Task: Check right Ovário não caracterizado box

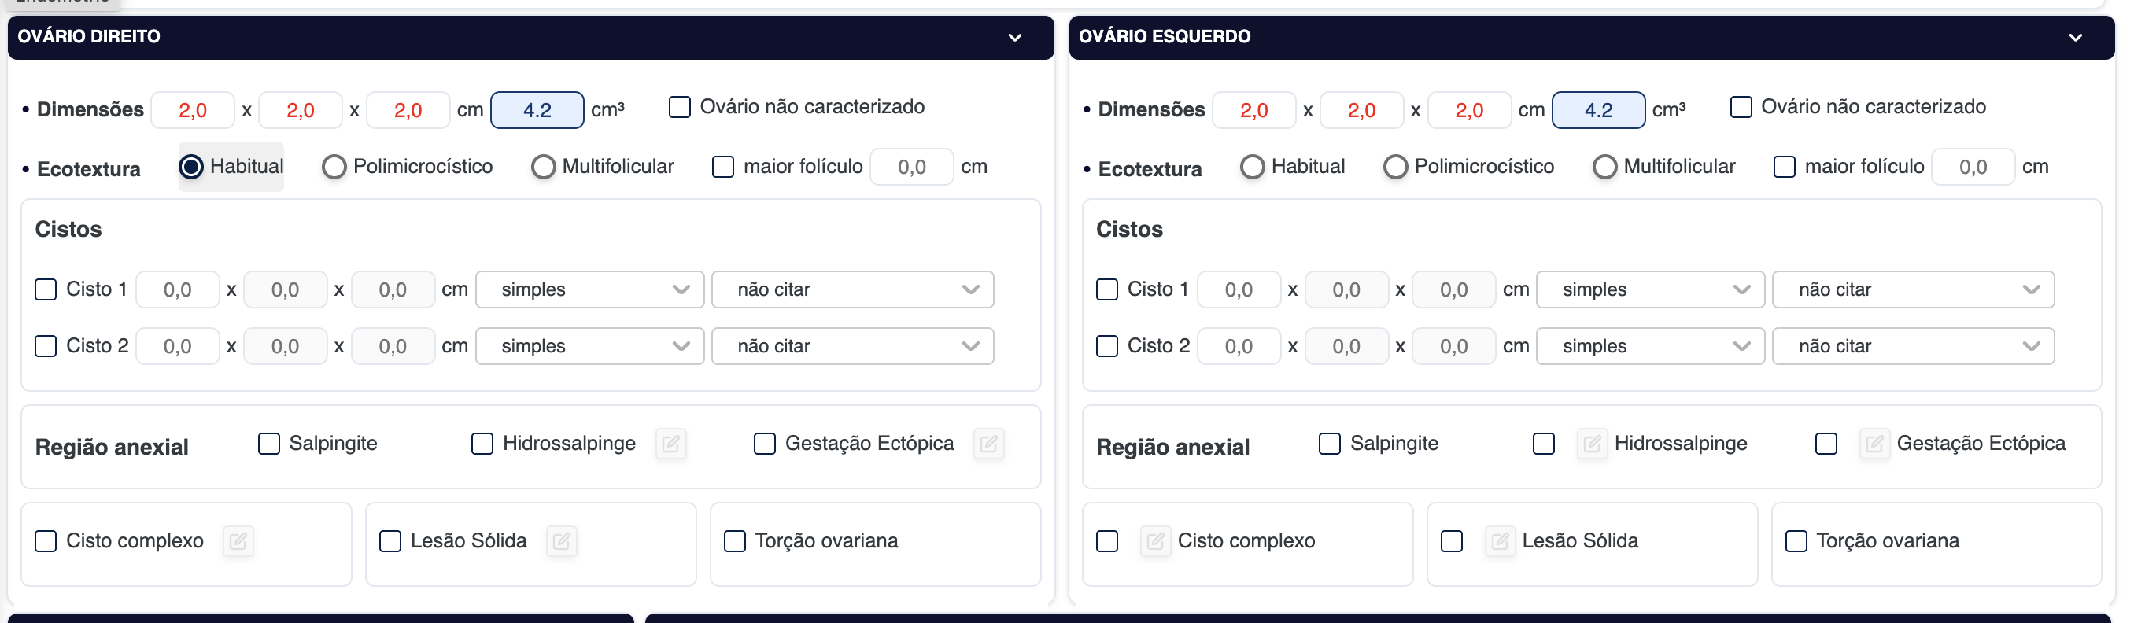Action: [x=679, y=108]
